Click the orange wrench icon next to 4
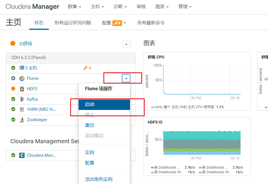268x184 pixels. [85, 68]
